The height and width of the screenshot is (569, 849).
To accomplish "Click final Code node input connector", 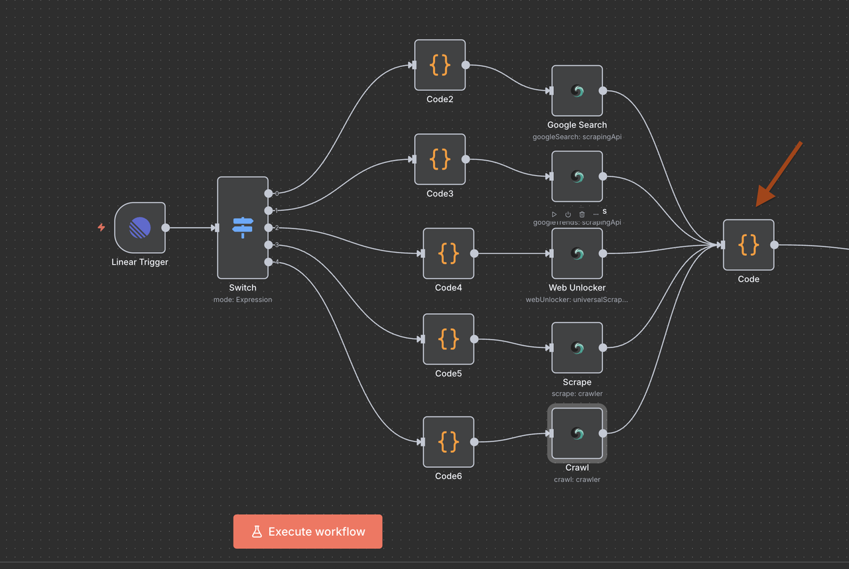I will tap(722, 245).
